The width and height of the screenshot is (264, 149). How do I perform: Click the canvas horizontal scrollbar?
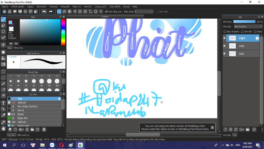tap(143, 135)
